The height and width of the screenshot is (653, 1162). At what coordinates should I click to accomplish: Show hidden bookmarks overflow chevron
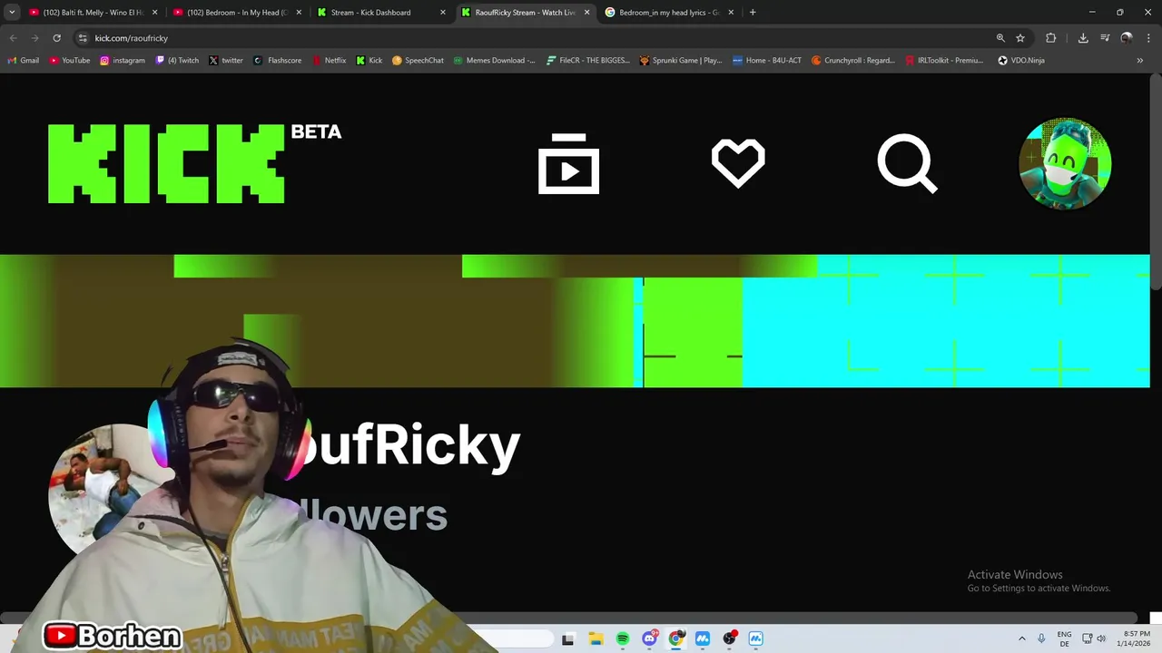1140,60
